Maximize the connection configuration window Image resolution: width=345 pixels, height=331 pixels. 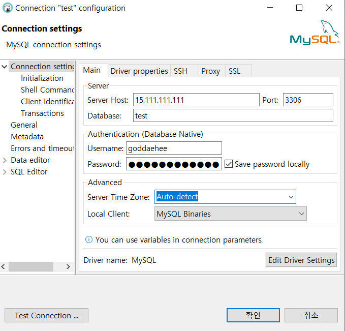tap(299, 8)
